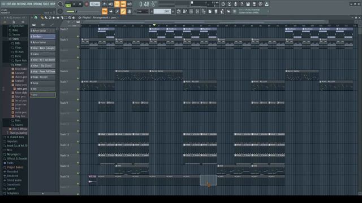
Task: Open the VIEW menu
Action: point(30,4)
